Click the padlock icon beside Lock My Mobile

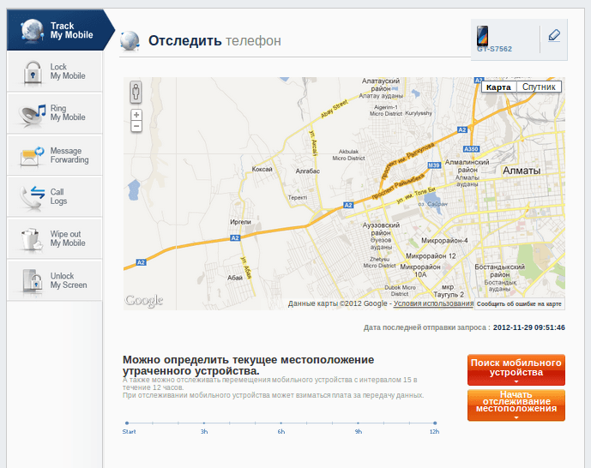pos(33,73)
